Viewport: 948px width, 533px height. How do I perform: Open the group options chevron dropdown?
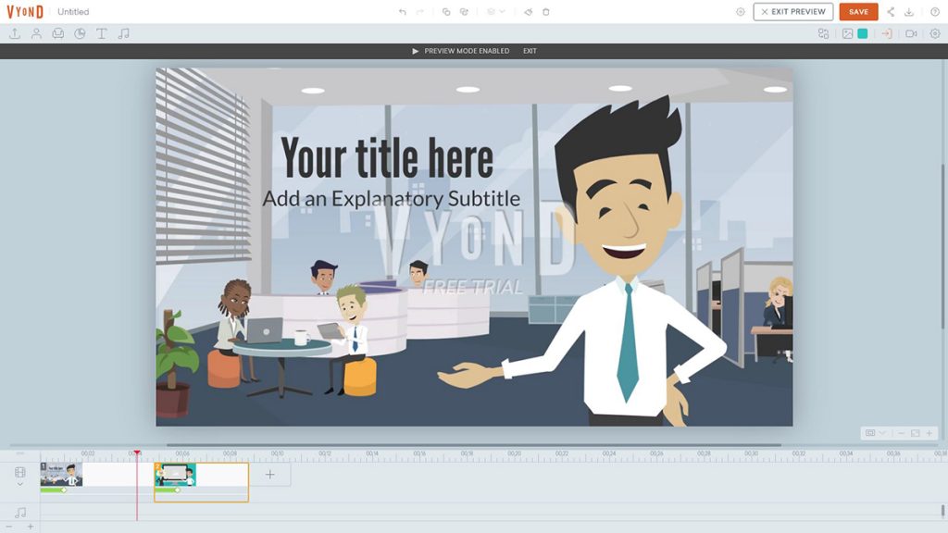click(503, 11)
